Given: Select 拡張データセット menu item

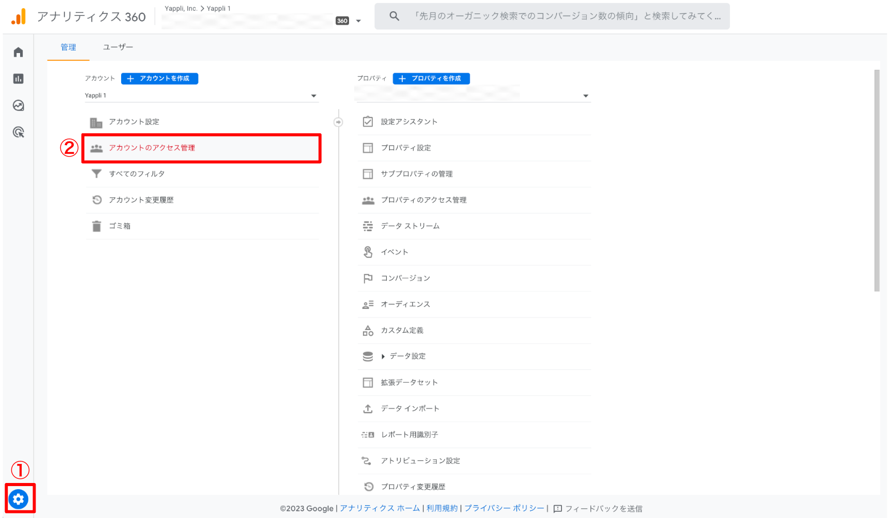Looking at the screenshot, I should click(474, 383).
